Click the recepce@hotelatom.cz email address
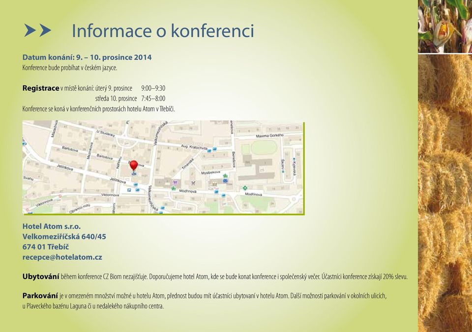The image size is (472, 332). (x=62, y=257)
